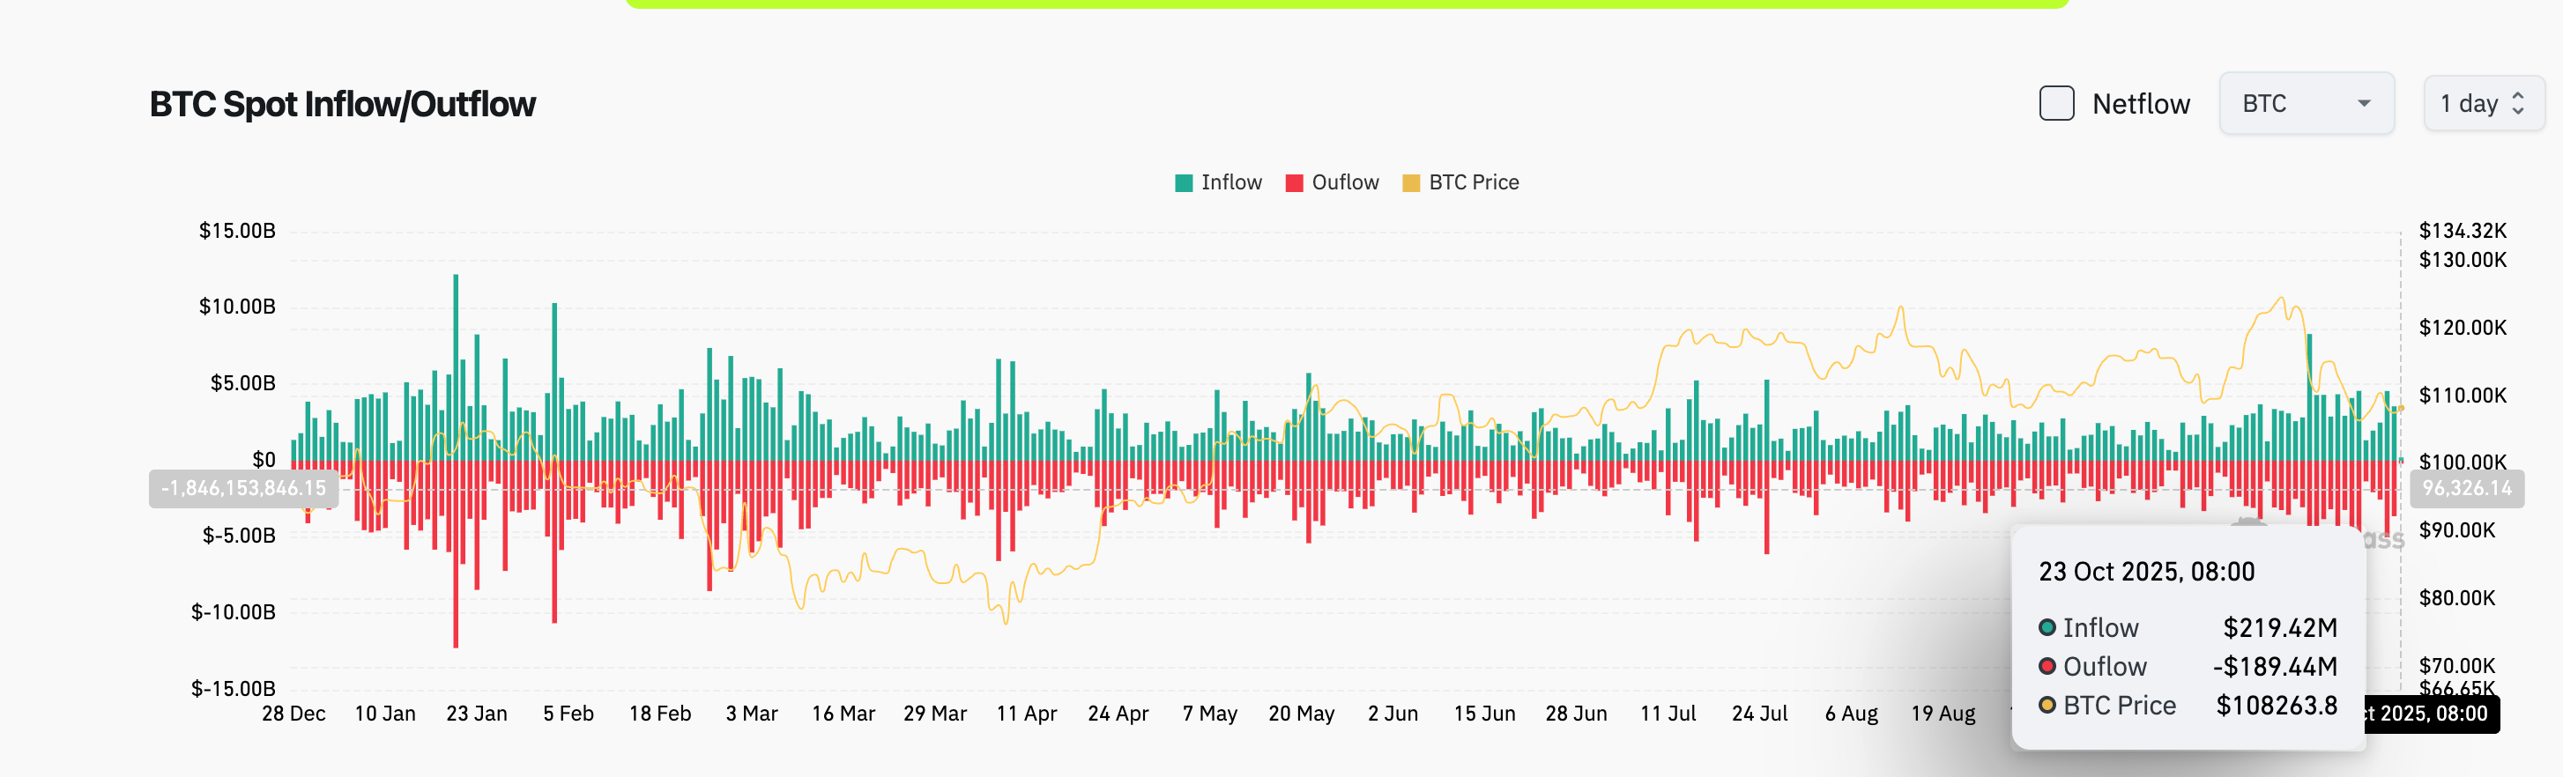The image size is (2563, 777).
Task: Toggle BTC Price series legend label
Action: click(x=1474, y=182)
